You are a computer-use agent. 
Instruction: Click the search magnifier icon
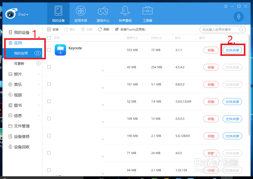click(241, 30)
